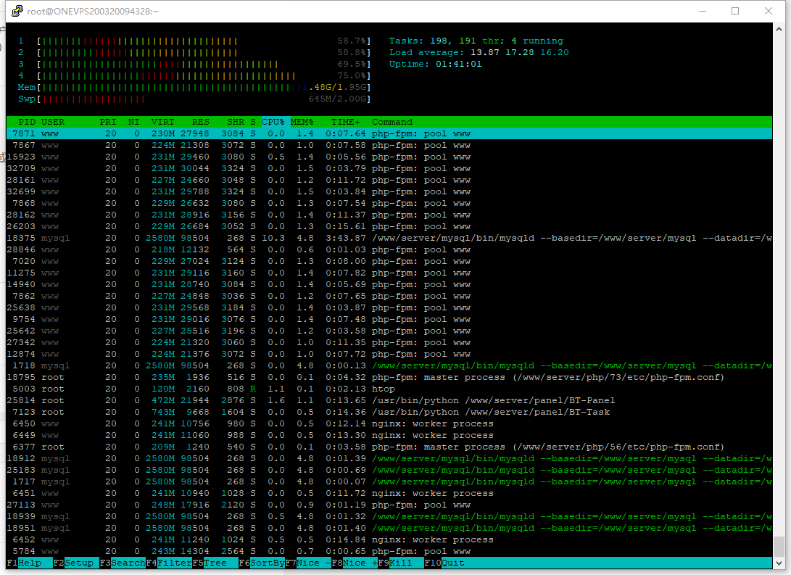
Task: Sort by the PID column header
Action: coord(27,122)
